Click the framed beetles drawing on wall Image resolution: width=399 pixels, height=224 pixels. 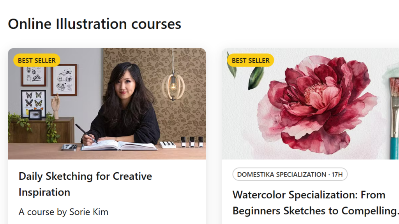(x=33, y=75)
